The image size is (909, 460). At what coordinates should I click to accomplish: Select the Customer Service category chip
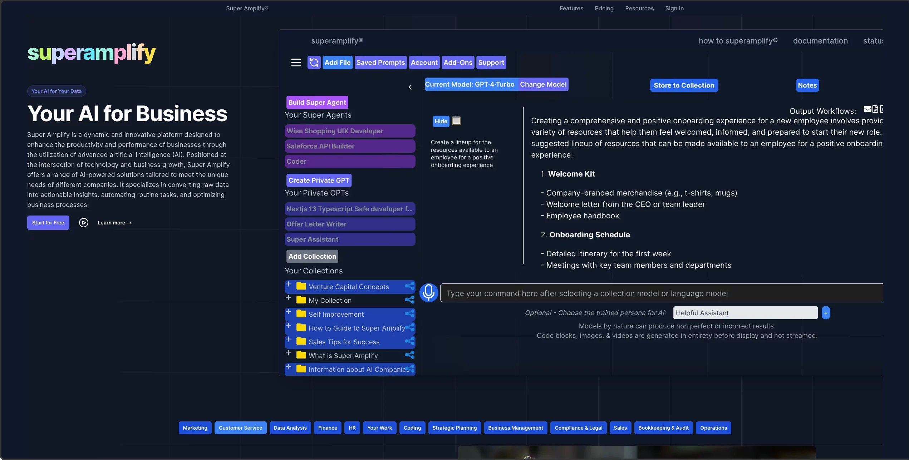240,427
